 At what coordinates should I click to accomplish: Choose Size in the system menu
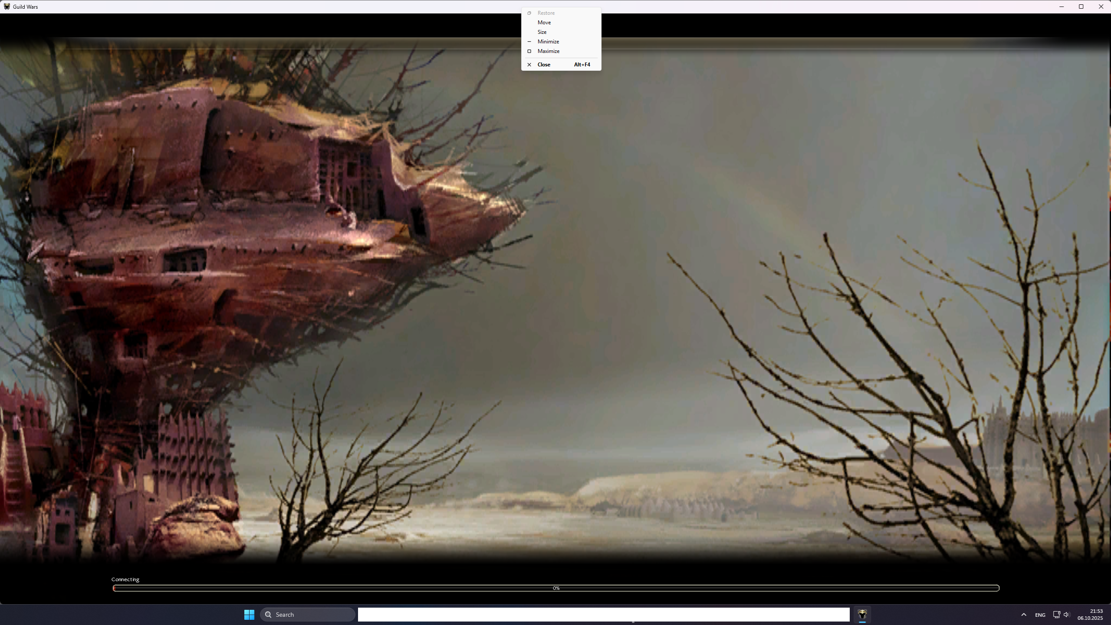542,32
